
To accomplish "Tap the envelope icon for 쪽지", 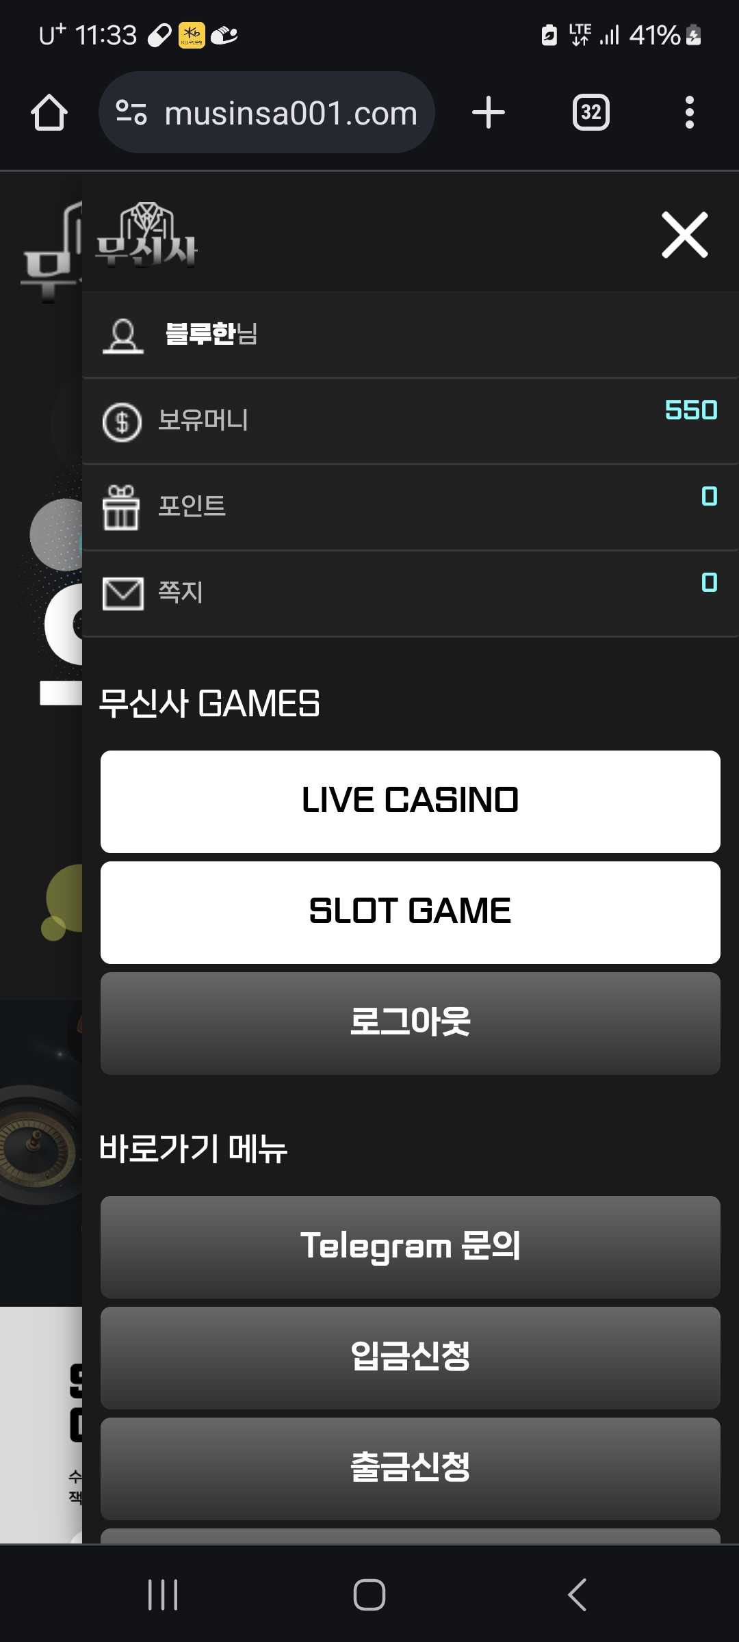I will [x=123, y=593].
